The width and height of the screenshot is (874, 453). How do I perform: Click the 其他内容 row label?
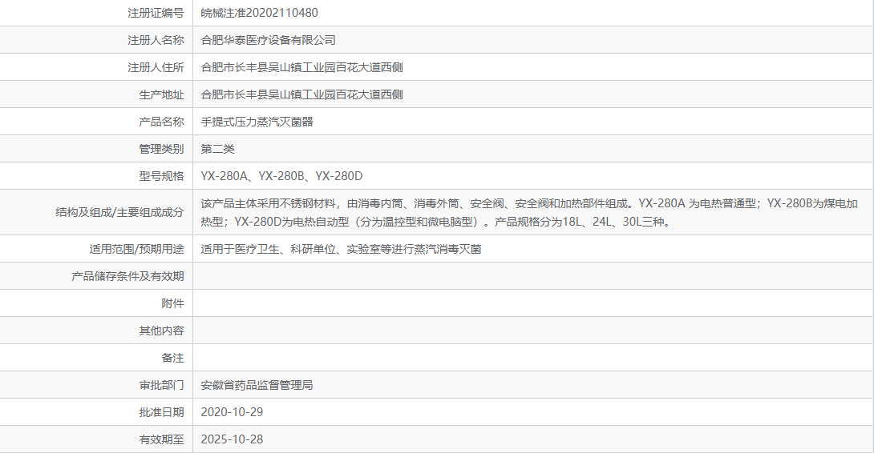tap(161, 331)
